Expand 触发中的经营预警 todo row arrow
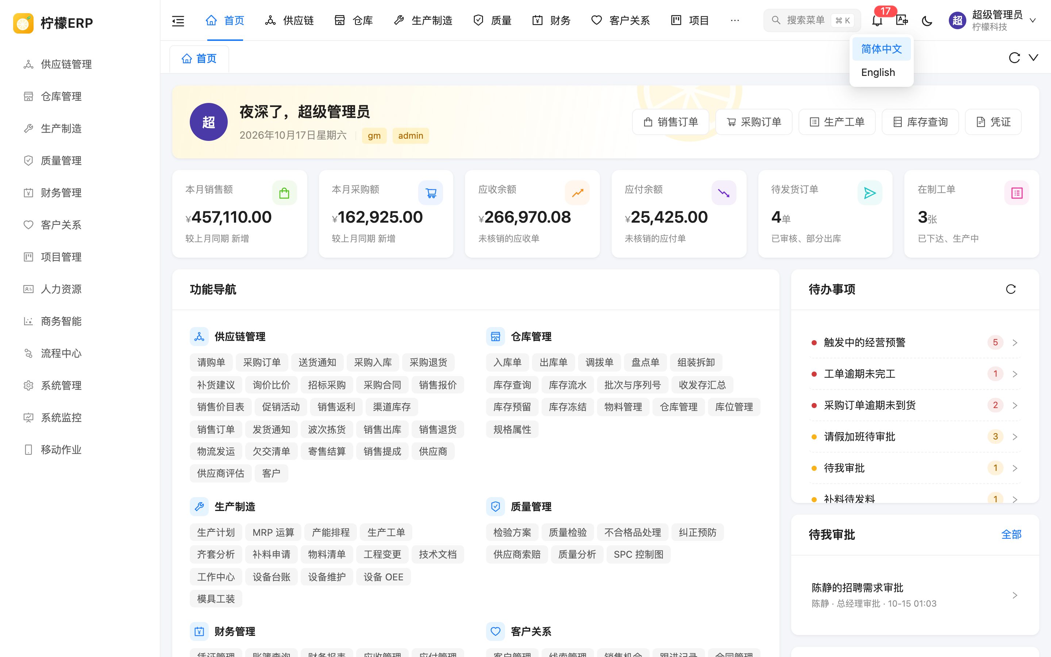The width and height of the screenshot is (1051, 657). pos(1015,343)
